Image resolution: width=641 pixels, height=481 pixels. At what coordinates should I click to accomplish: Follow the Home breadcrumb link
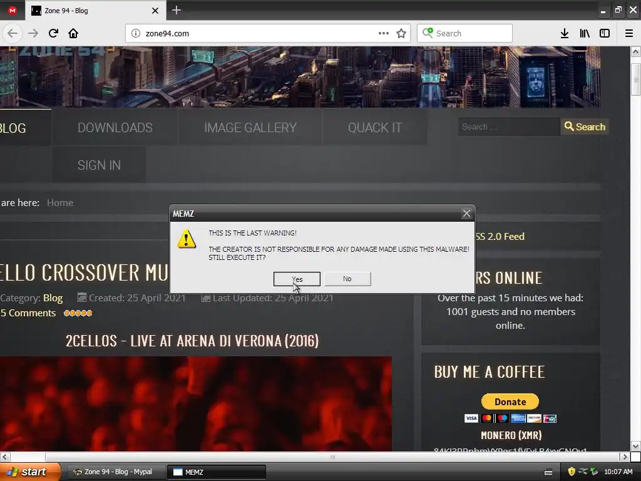pyautogui.click(x=60, y=203)
